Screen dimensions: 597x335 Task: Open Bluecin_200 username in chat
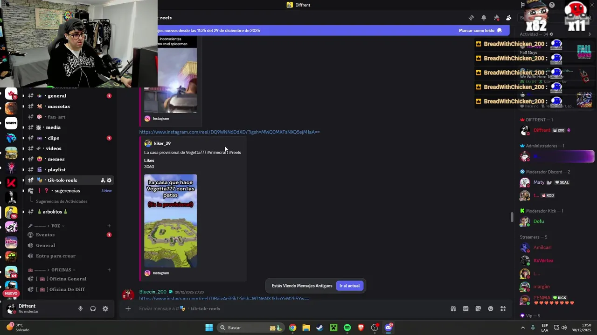(153, 292)
